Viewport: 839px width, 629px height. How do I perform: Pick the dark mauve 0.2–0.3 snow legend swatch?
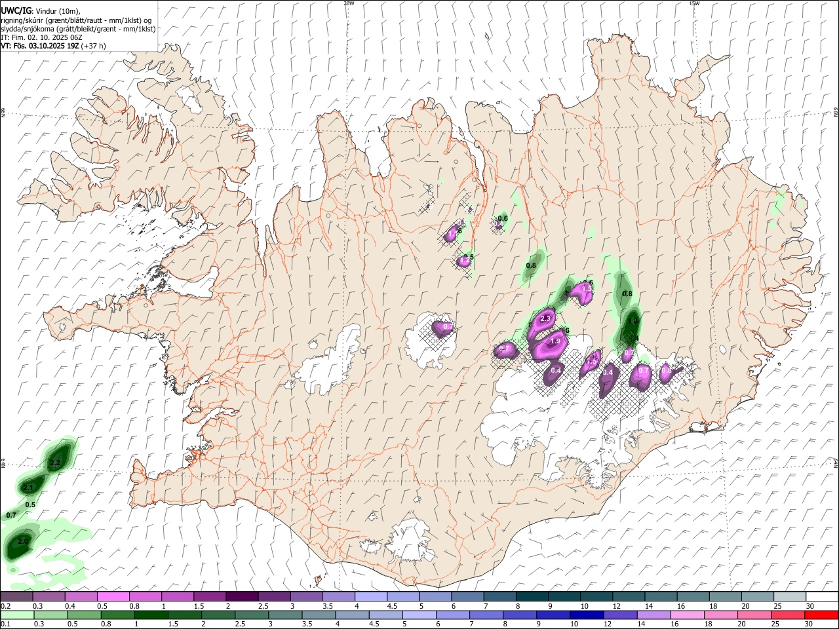click(x=16, y=597)
